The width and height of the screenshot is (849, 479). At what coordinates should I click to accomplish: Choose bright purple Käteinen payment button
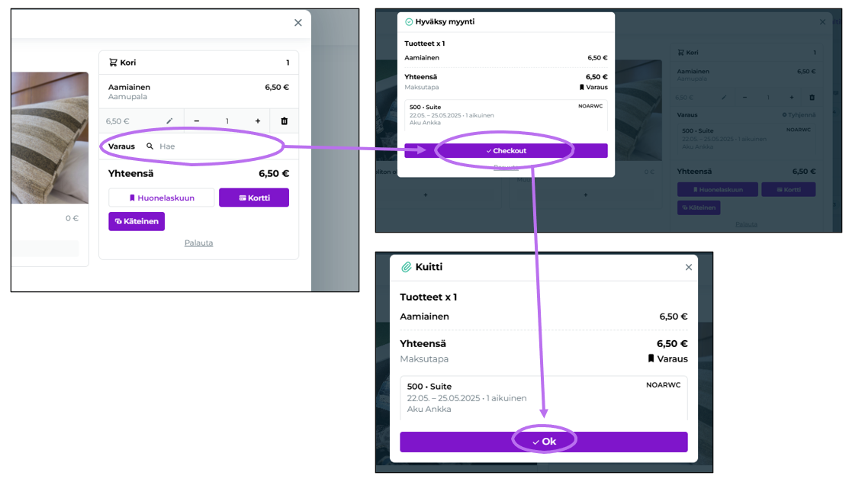tap(137, 221)
